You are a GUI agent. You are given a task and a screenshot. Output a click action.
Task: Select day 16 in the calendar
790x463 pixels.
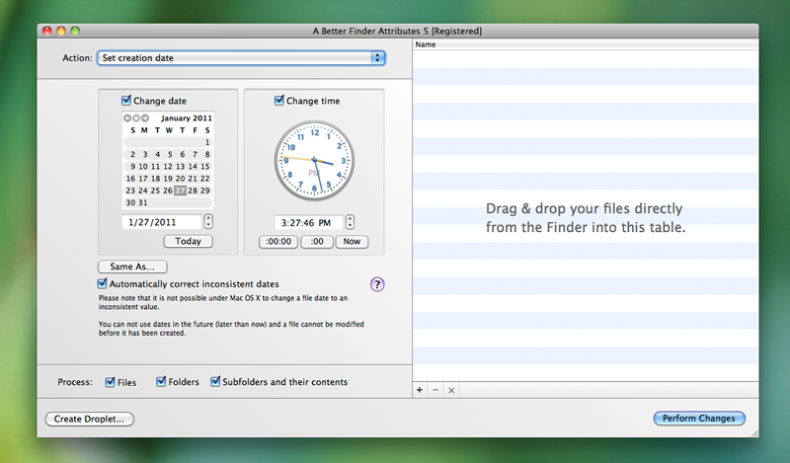pyautogui.click(x=130, y=179)
